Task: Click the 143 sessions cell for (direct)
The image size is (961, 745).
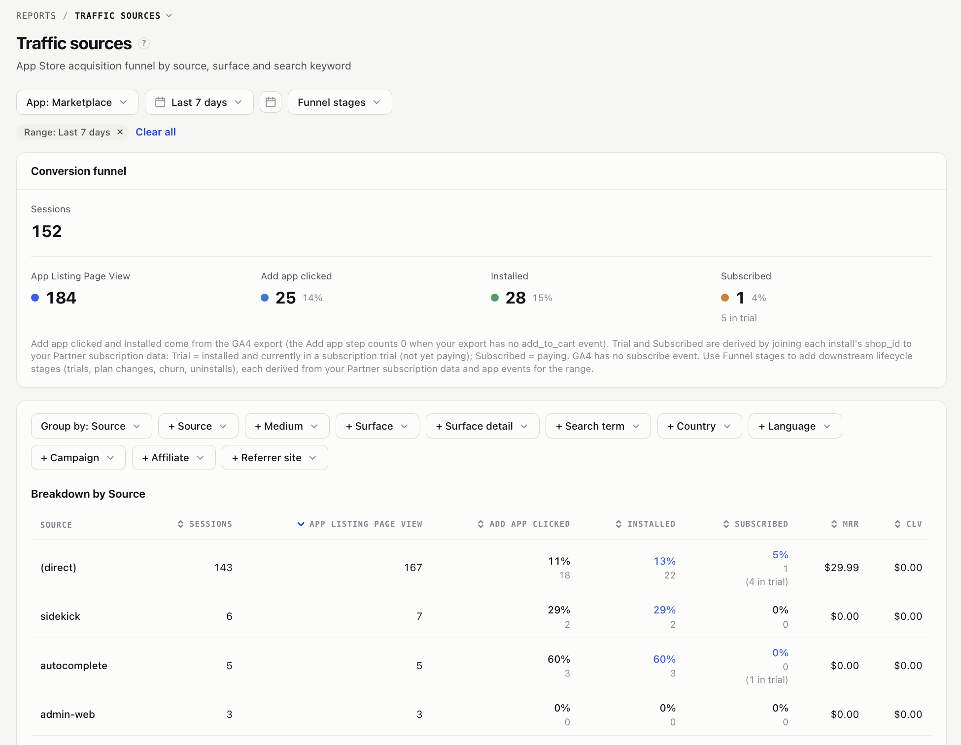Action: [x=223, y=567]
